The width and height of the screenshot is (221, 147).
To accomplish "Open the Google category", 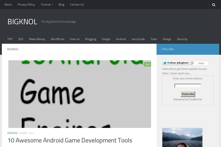I will pos(106,39).
